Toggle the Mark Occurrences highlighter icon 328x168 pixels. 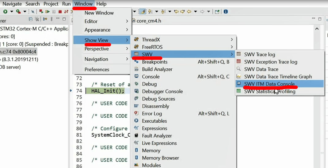[x=143, y=12]
